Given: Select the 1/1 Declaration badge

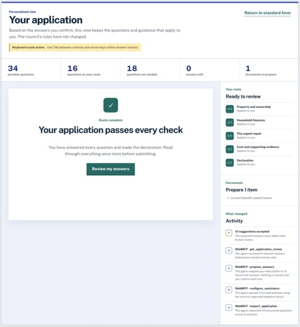Looking at the screenshot, I should click(x=229, y=163).
